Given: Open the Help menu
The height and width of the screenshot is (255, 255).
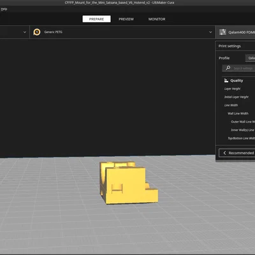Looking at the screenshot, I should coord(4,9).
